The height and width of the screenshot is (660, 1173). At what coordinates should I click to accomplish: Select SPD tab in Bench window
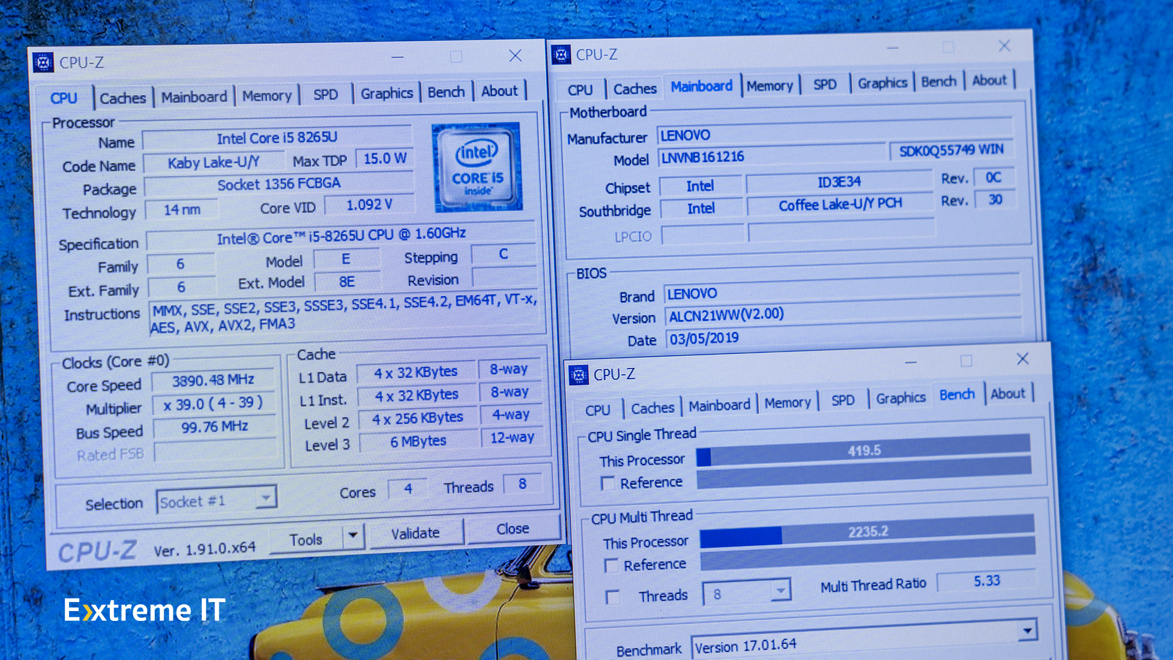[843, 401]
